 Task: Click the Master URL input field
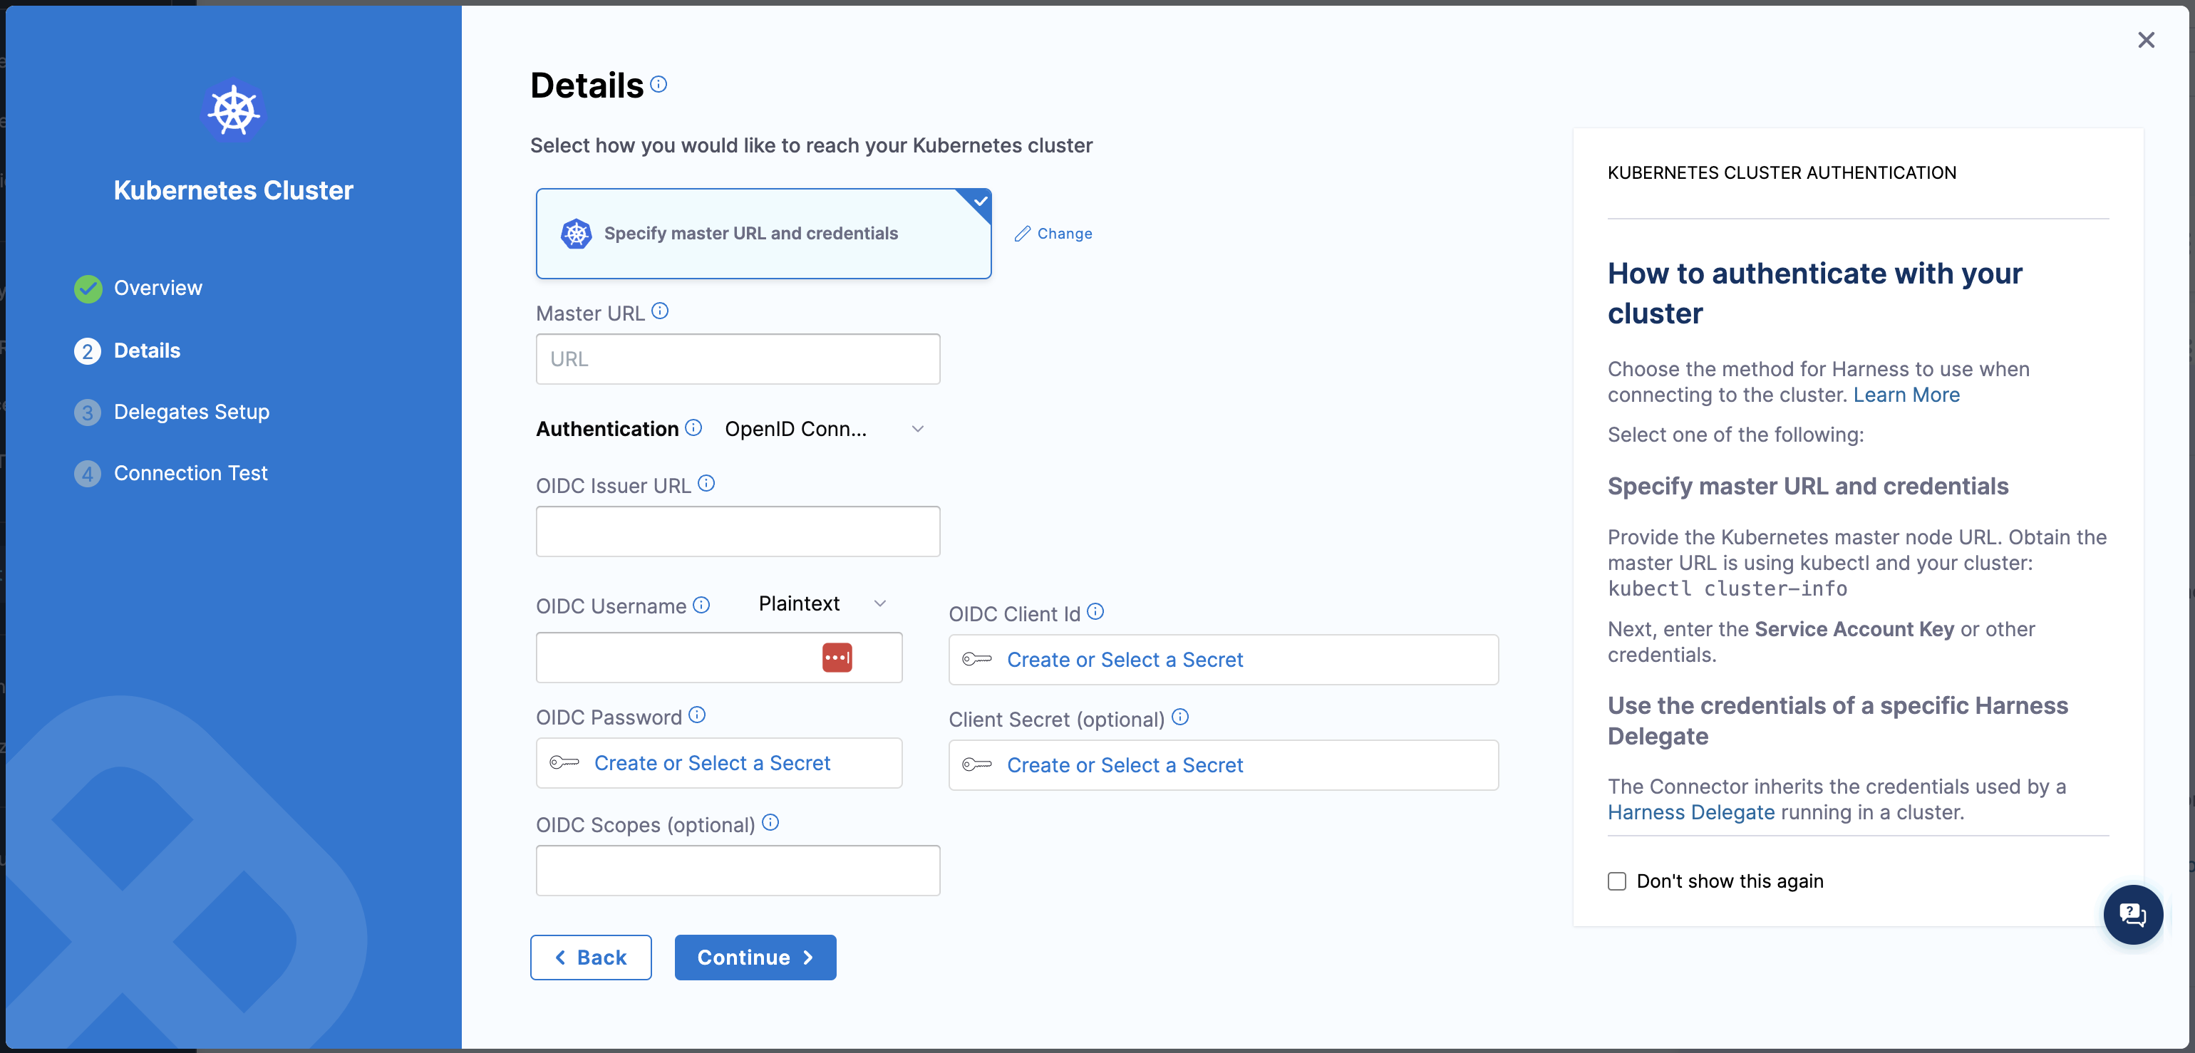[x=738, y=360]
